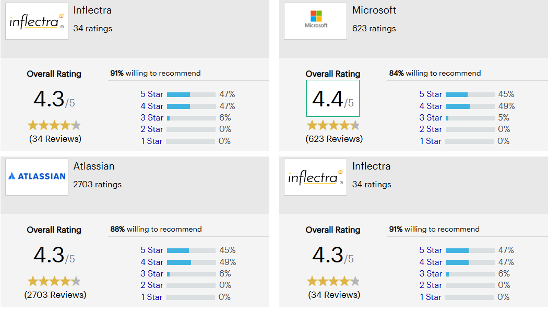Click the Inflectra logo in the bottom-right card
The width and height of the screenshot is (548, 313).
(315, 177)
